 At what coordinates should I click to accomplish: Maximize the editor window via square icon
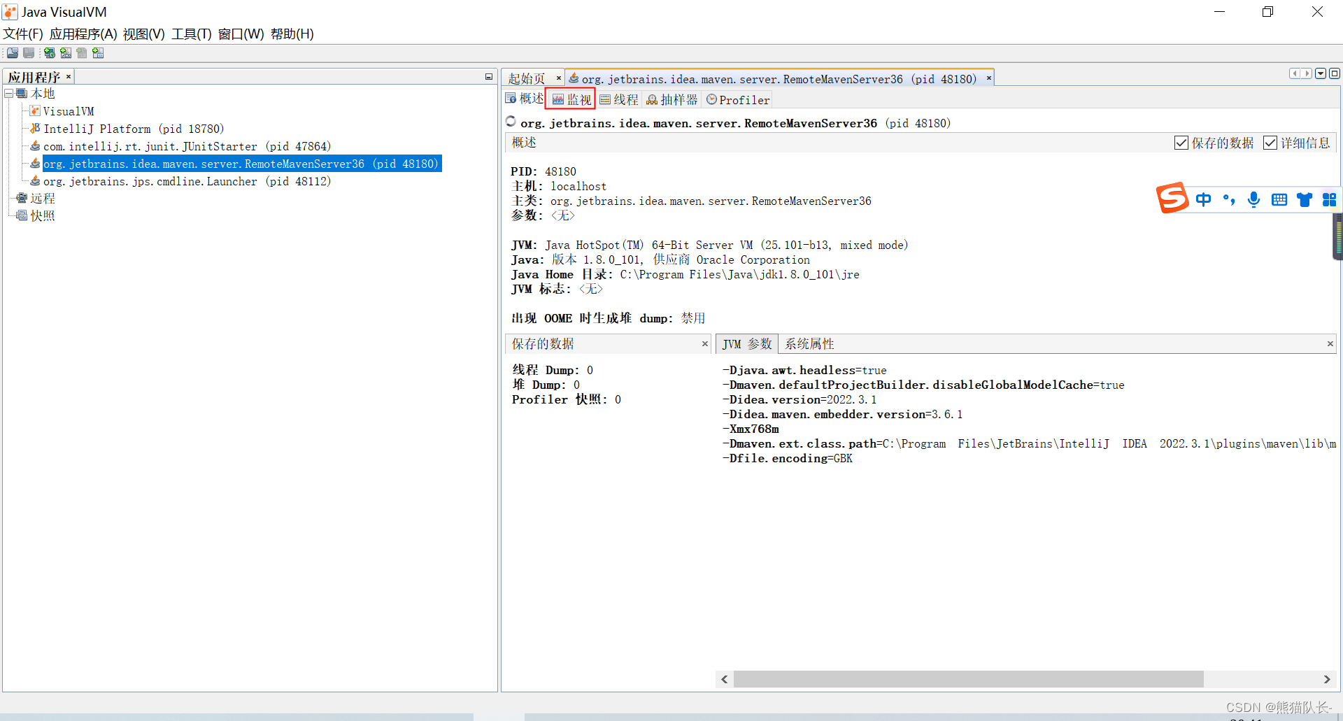click(1335, 73)
